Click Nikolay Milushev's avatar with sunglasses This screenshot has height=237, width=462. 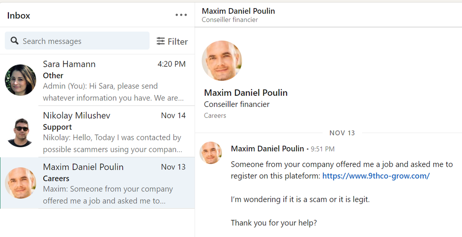coord(21,131)
